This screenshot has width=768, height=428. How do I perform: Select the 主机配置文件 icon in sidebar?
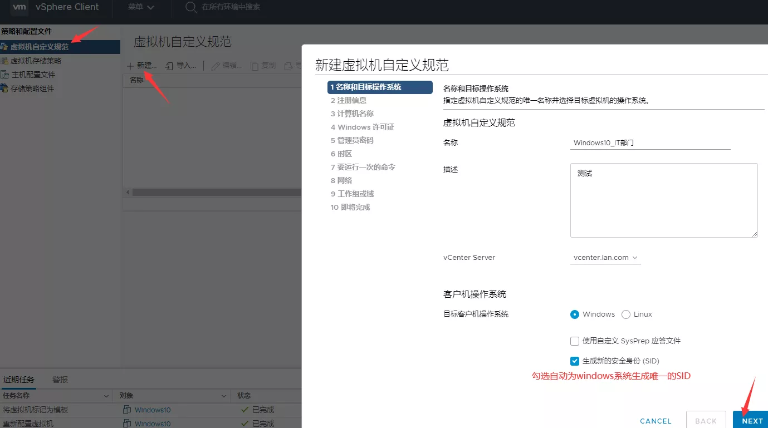click(x=5, y=75)
